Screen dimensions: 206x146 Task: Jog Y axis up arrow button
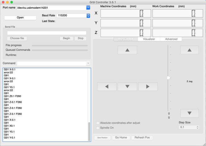127,50
